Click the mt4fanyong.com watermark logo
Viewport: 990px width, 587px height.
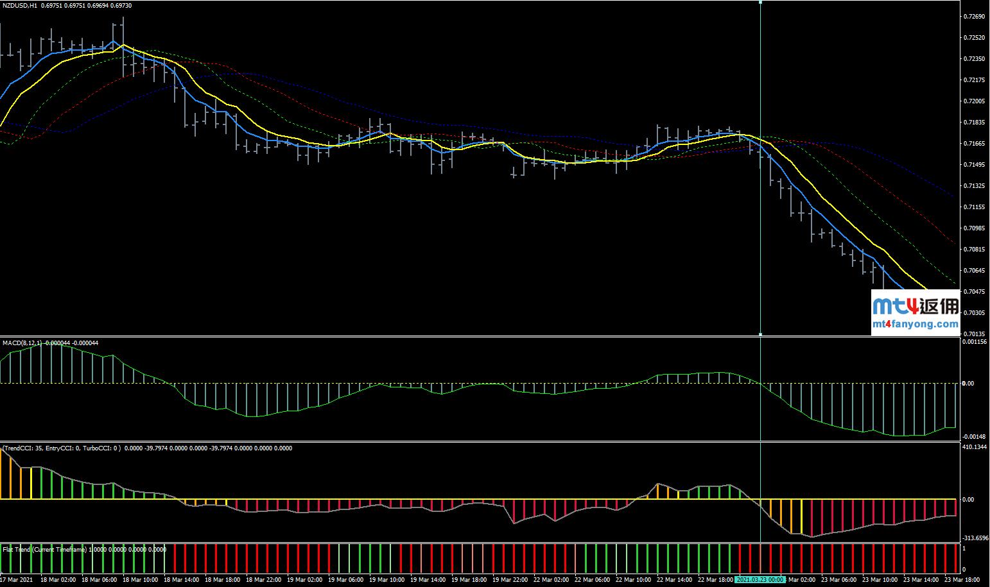[916, 312]
